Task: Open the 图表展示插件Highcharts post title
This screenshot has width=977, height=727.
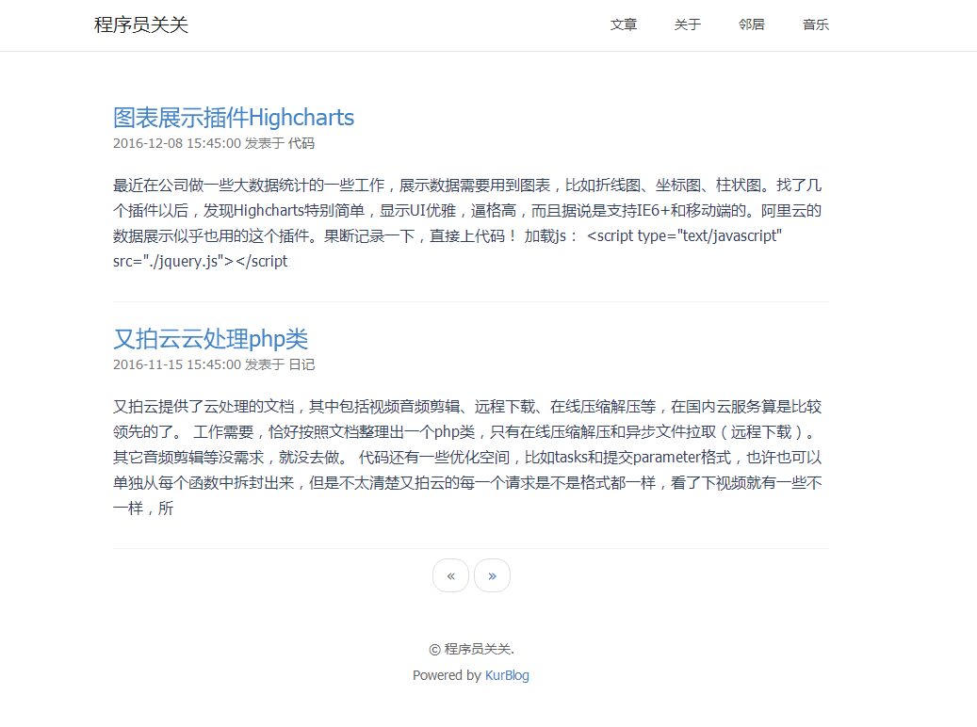Action: [234, 118]
